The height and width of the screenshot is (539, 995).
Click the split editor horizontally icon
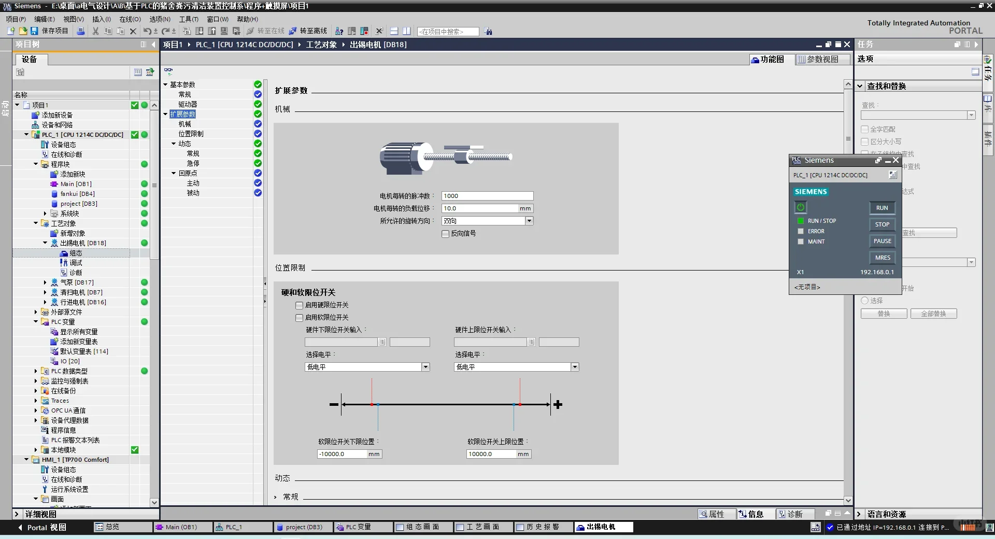[394, 31]
